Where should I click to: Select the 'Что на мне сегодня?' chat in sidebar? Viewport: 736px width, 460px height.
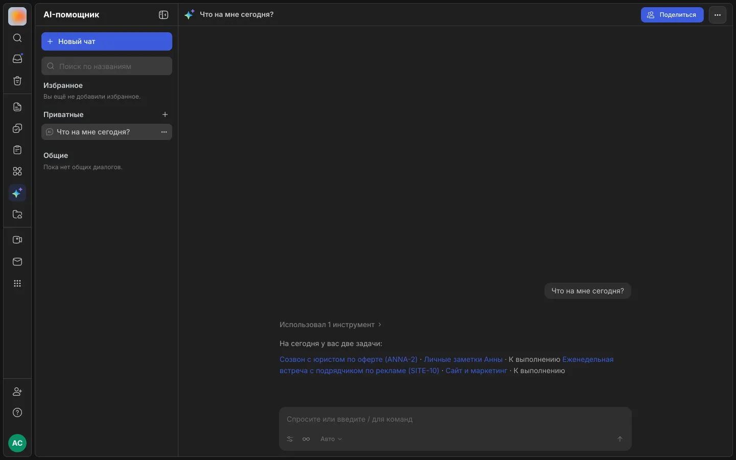pyautogui.click(x=107, y=132)
